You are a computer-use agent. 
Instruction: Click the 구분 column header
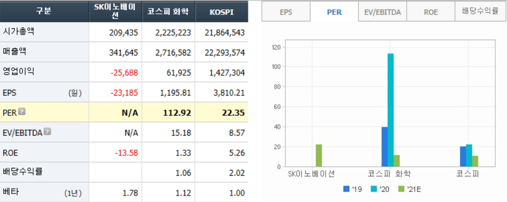point(45,11)
